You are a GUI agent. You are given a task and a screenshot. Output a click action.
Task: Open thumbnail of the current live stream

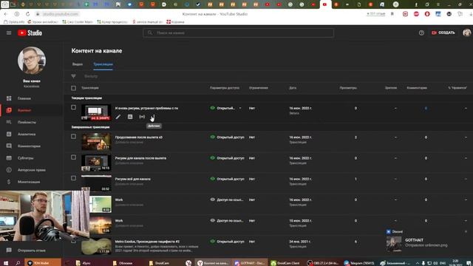(96, 112)
